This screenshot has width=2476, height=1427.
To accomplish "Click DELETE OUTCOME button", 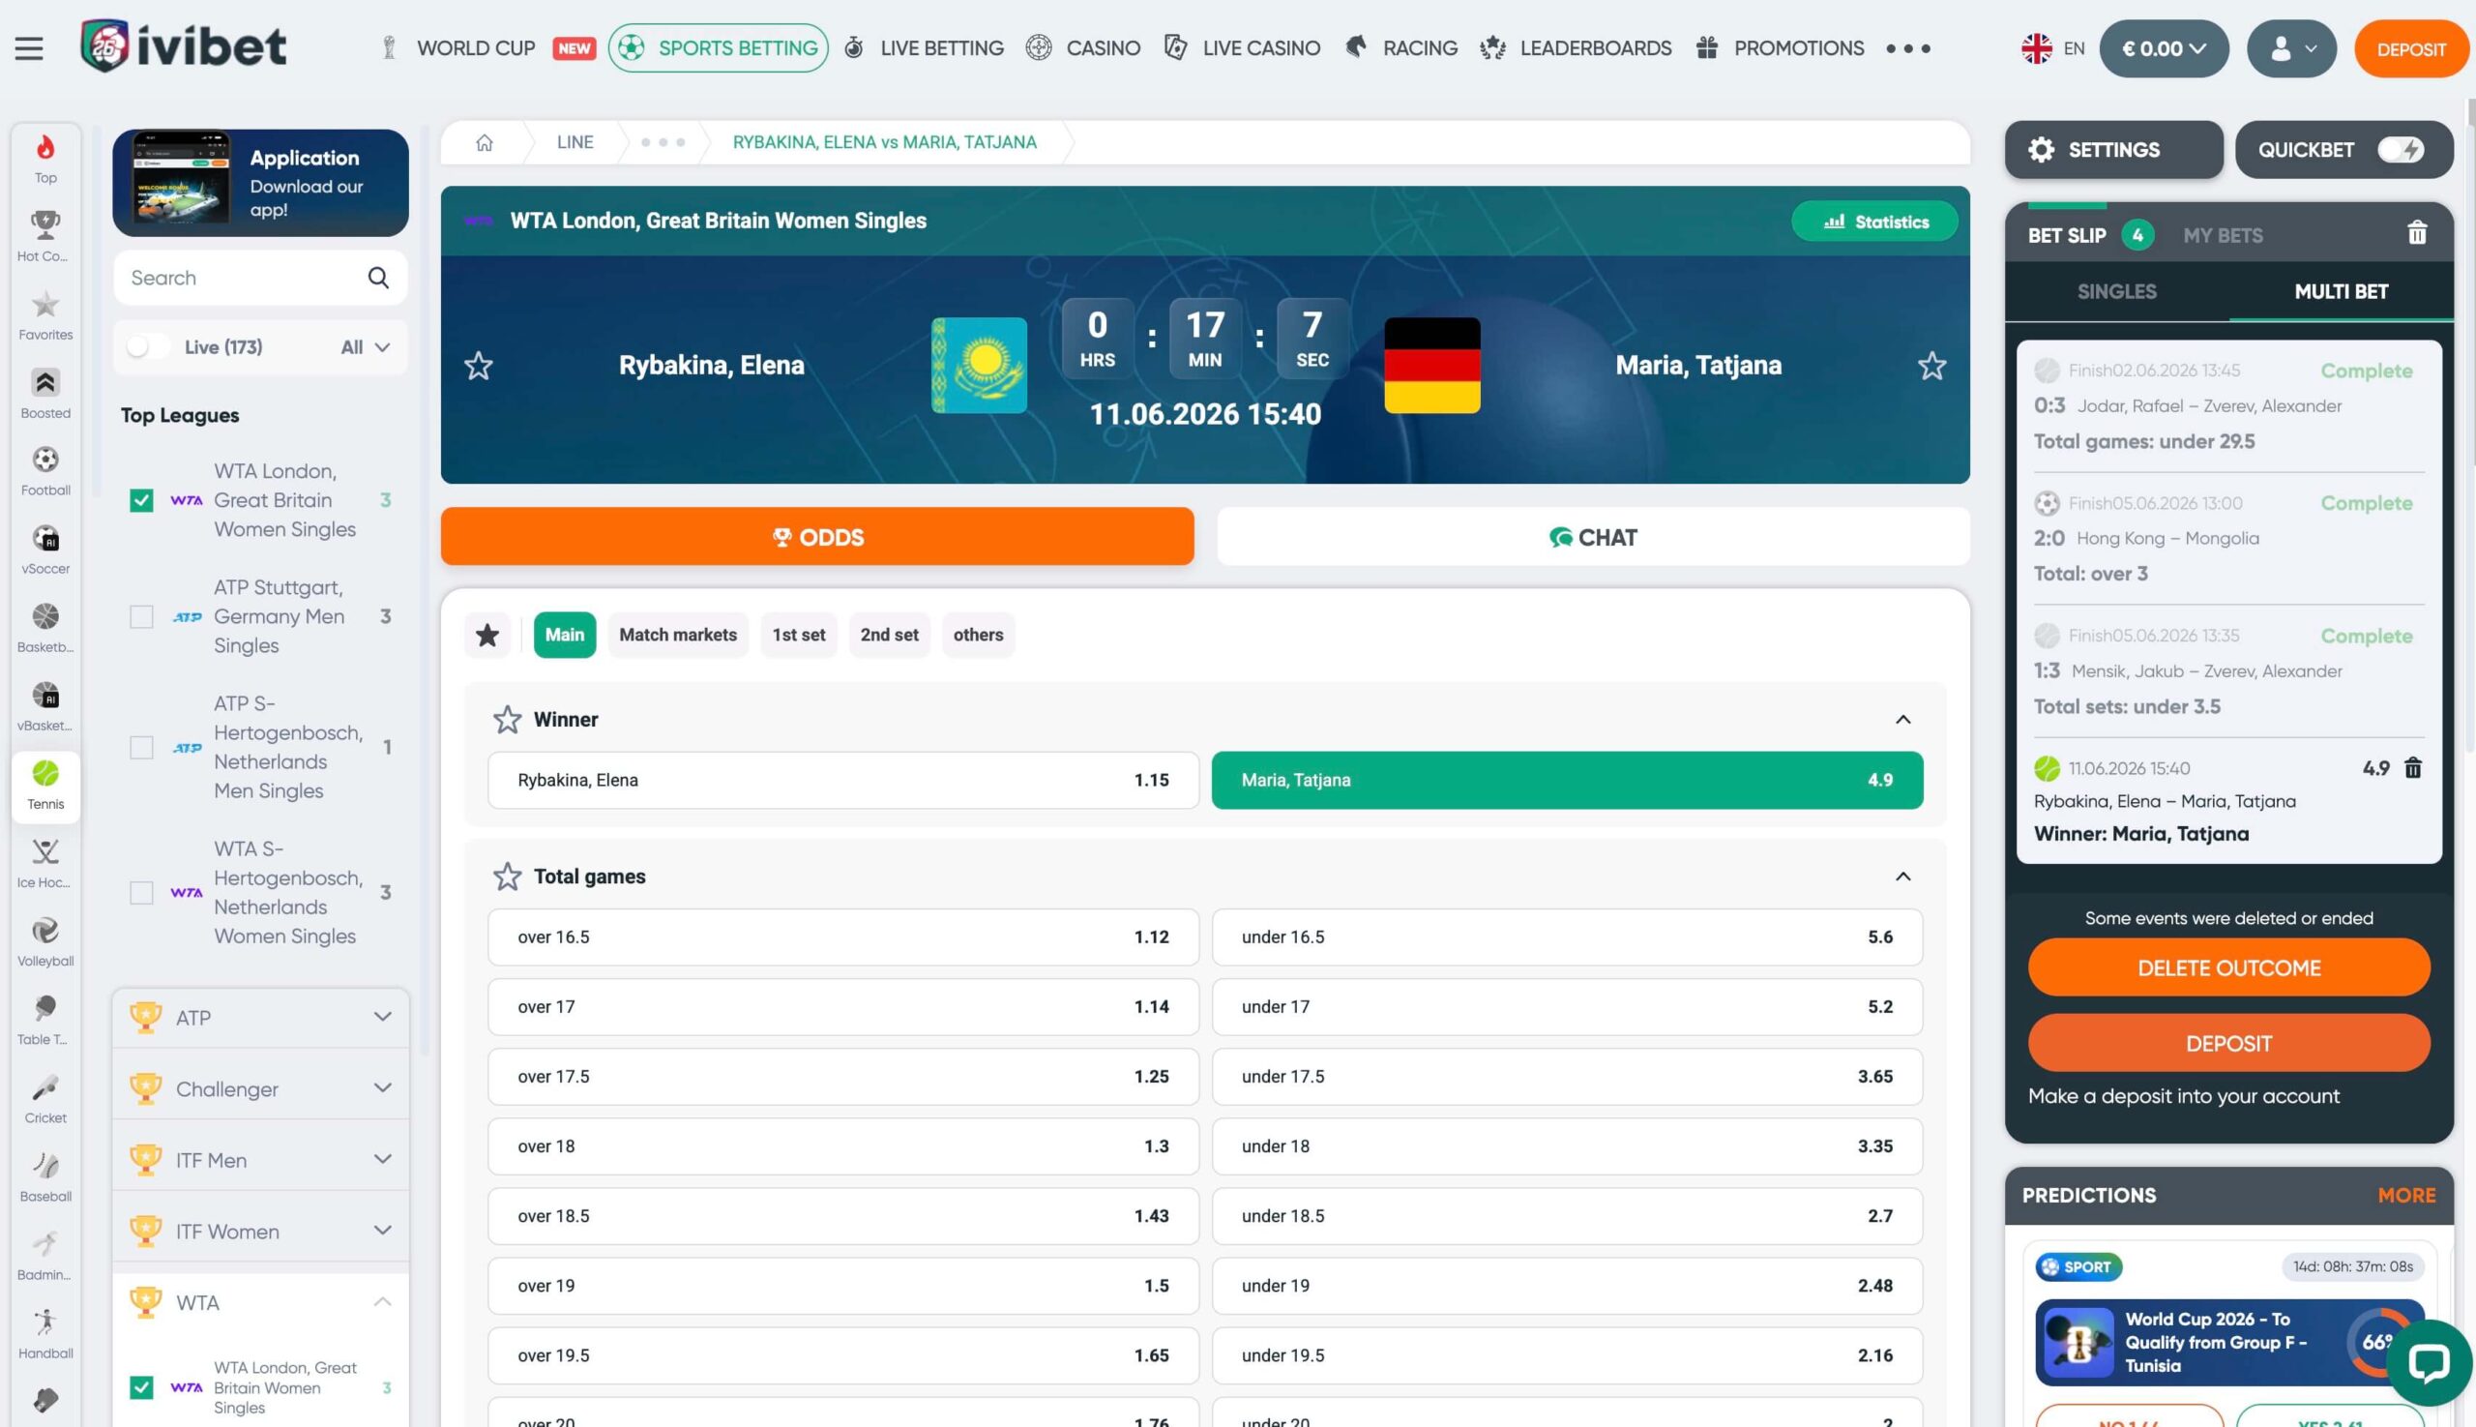I will (2228, 968).
